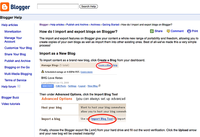Screen dimensions: 200x137
Task: Focus the help search input field
Action: [x=58, y=6]
